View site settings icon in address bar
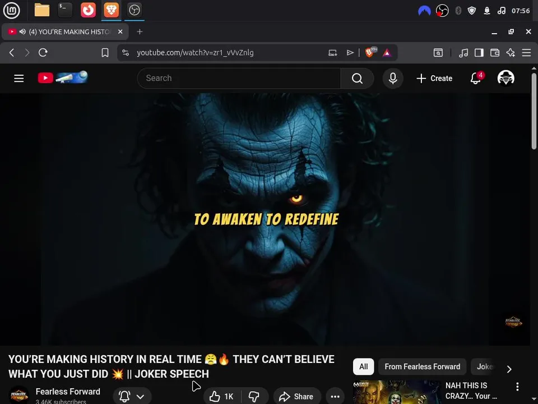 [126, 53]
